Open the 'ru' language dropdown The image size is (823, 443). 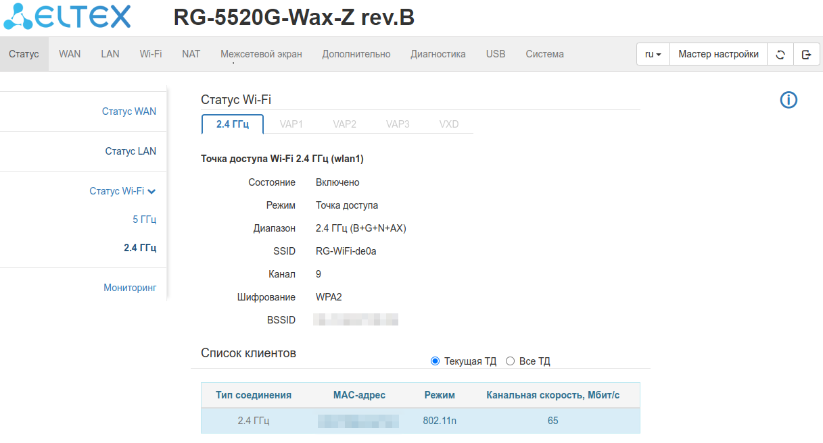(x=653, y=54)
